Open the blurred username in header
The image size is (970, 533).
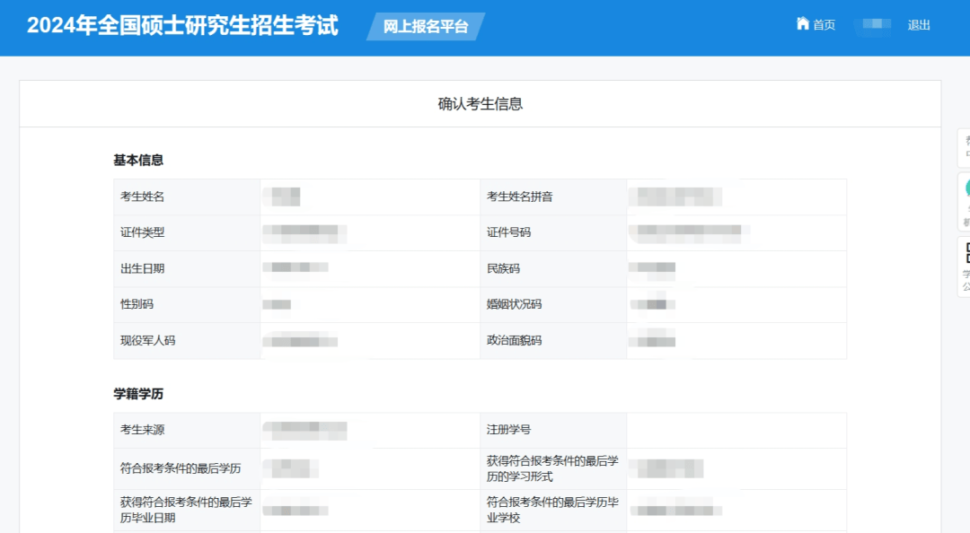point(872,25)
